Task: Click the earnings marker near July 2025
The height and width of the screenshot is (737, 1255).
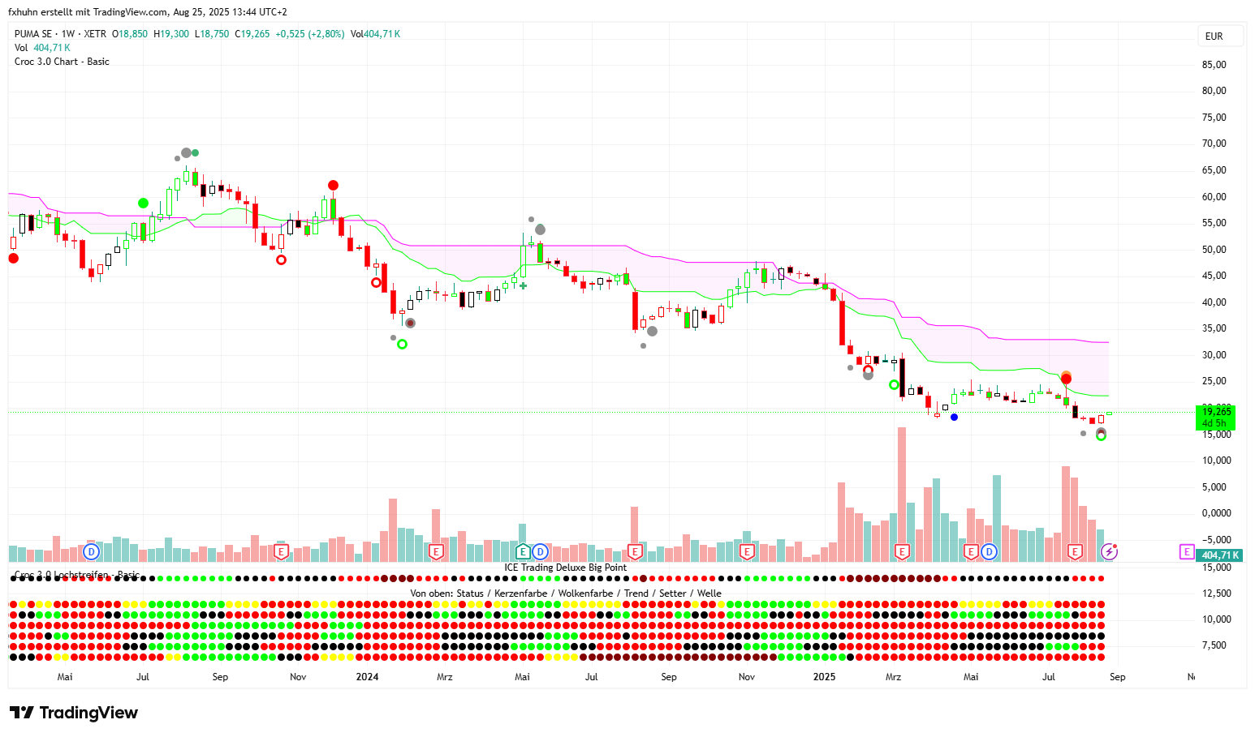Action: point(1075,552)
